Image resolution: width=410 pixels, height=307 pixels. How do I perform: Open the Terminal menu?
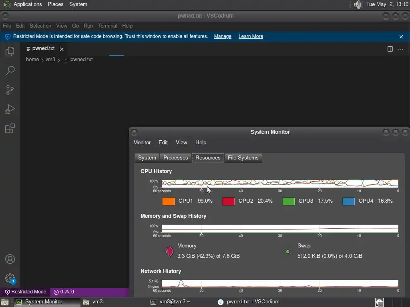click(107, 26)
